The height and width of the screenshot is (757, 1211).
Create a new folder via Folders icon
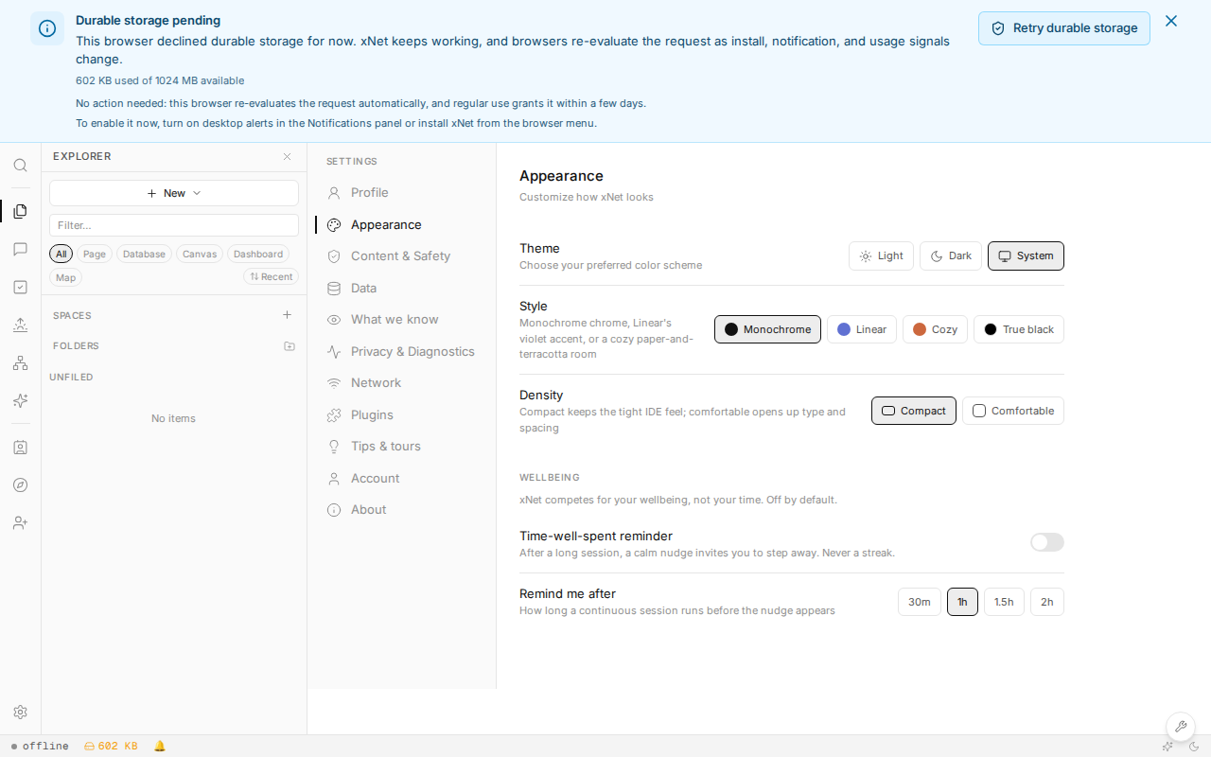[290, 346]
